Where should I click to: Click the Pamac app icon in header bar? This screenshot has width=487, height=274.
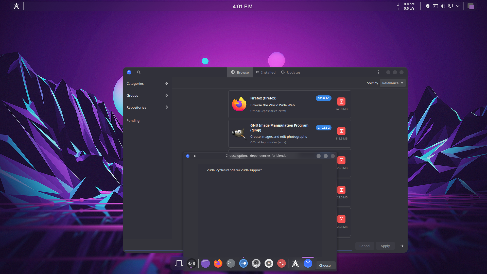(129, 72)
